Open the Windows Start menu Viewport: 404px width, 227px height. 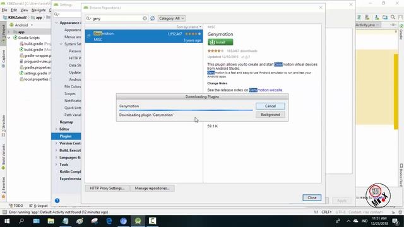(x=7, y=221)
